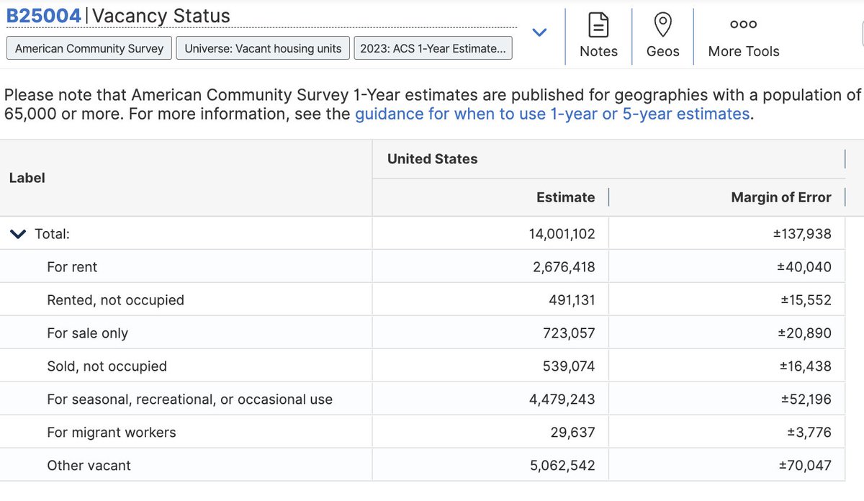Select the Sold, not occupied row
This screenshot has width=864, height=501.
point(432,366)
